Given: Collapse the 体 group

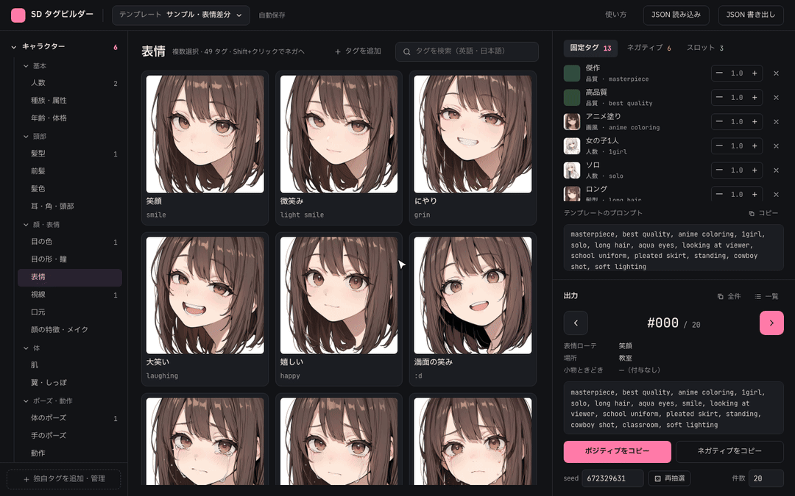Looking at the screenshot, I should click(x=26, y=348).
